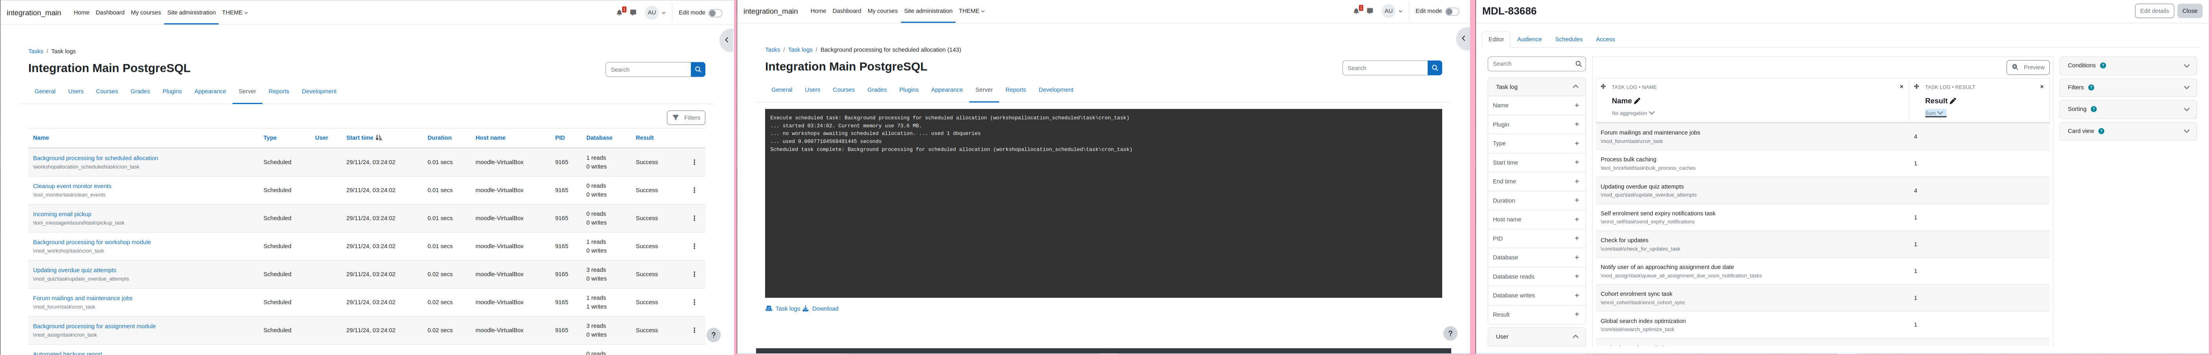Open actions menu for Cleanup event monitor events row
This screenshot has width=2212, height=355.
coord(694,190)
